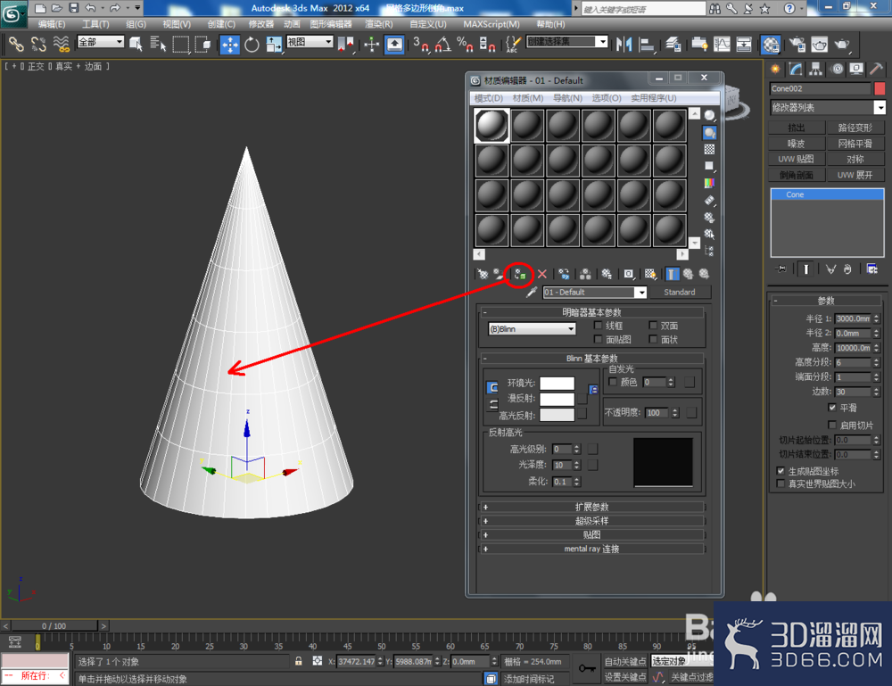Enable the 线框 wireframe checkbox

pyautogui.click(x=598, y=326)
